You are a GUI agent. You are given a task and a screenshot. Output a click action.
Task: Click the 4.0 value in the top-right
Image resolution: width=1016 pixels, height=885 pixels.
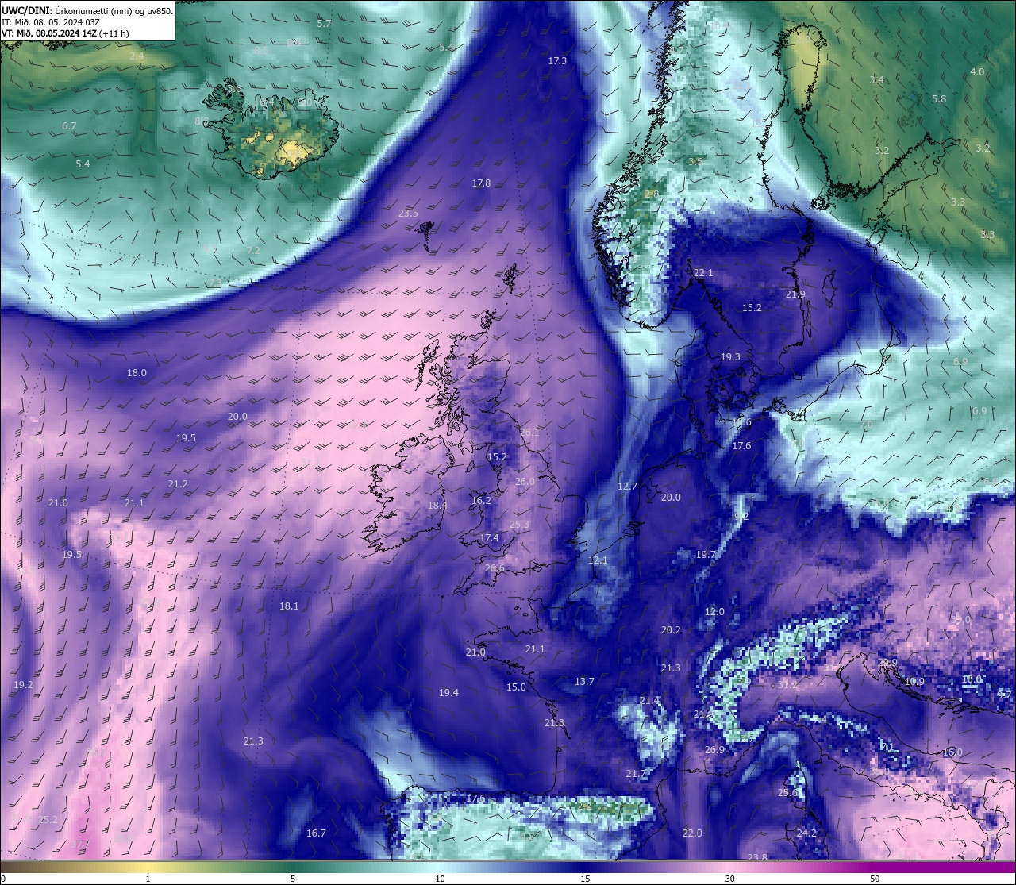coord(977,72)
